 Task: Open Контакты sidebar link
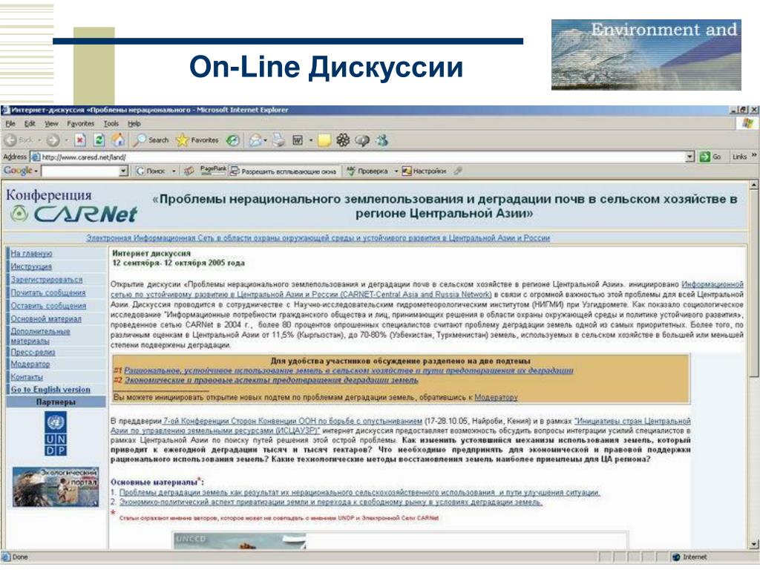pos(27,377)
